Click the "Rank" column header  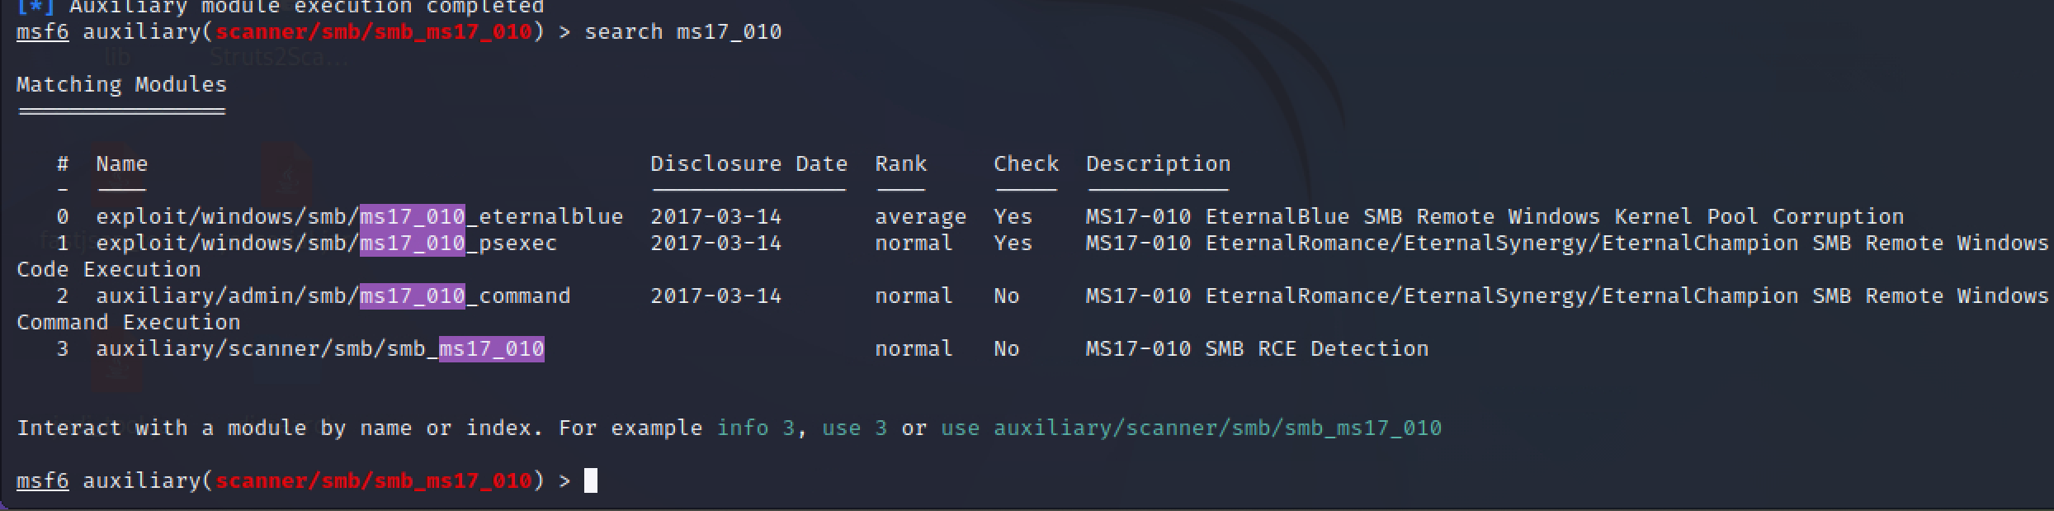pos(900,164)
